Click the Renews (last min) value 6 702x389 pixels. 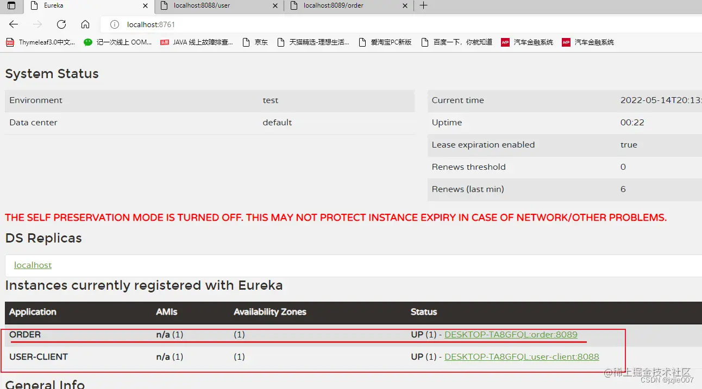pyautogui.click(x=623, y=189)
